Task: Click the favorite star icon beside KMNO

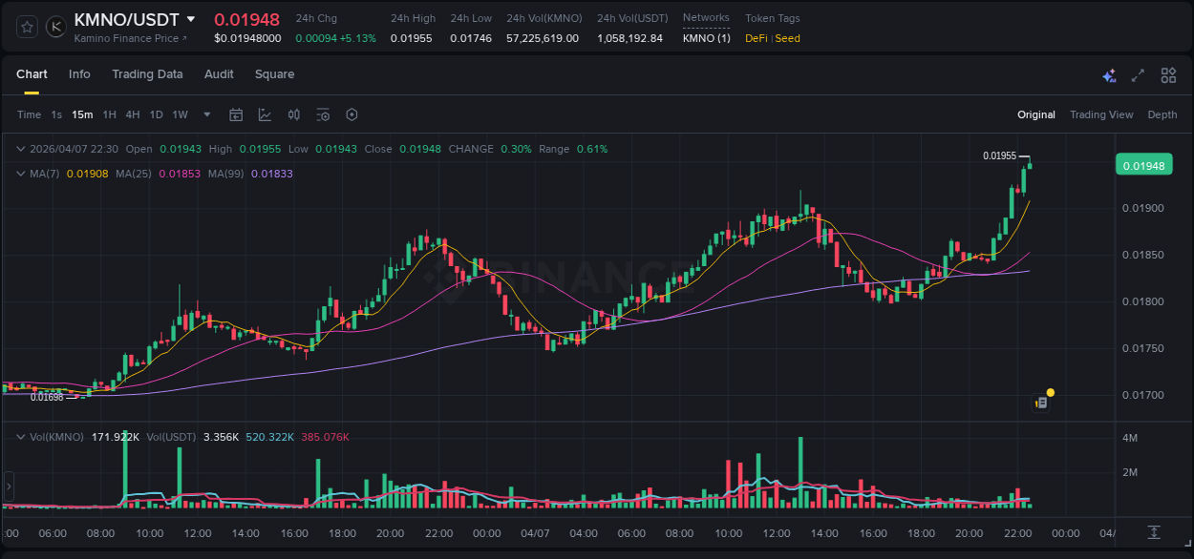Action: pyautogui.click(x=26, y=27)
